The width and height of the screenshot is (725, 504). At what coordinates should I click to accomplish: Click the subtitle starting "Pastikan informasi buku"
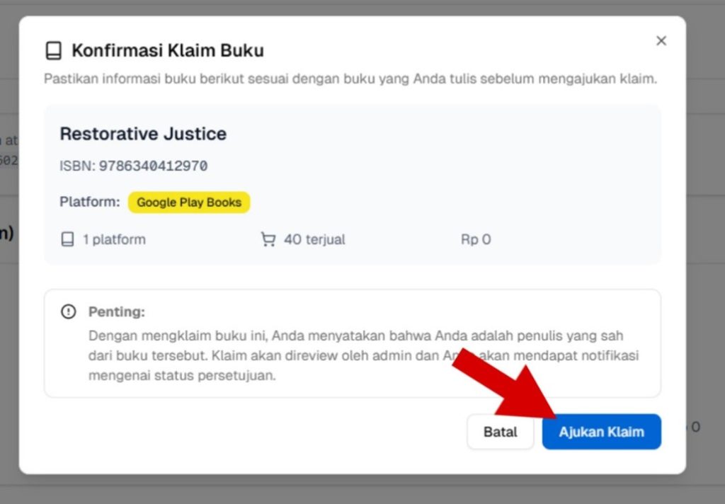[x=350, y=79]
